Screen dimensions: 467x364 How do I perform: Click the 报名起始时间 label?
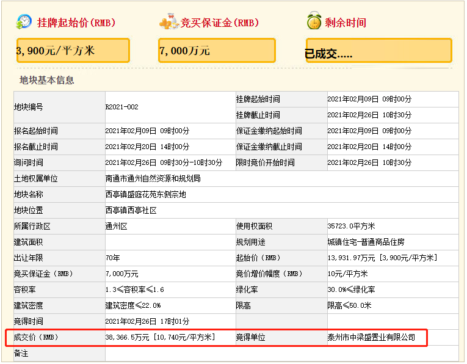coord(36,131)
